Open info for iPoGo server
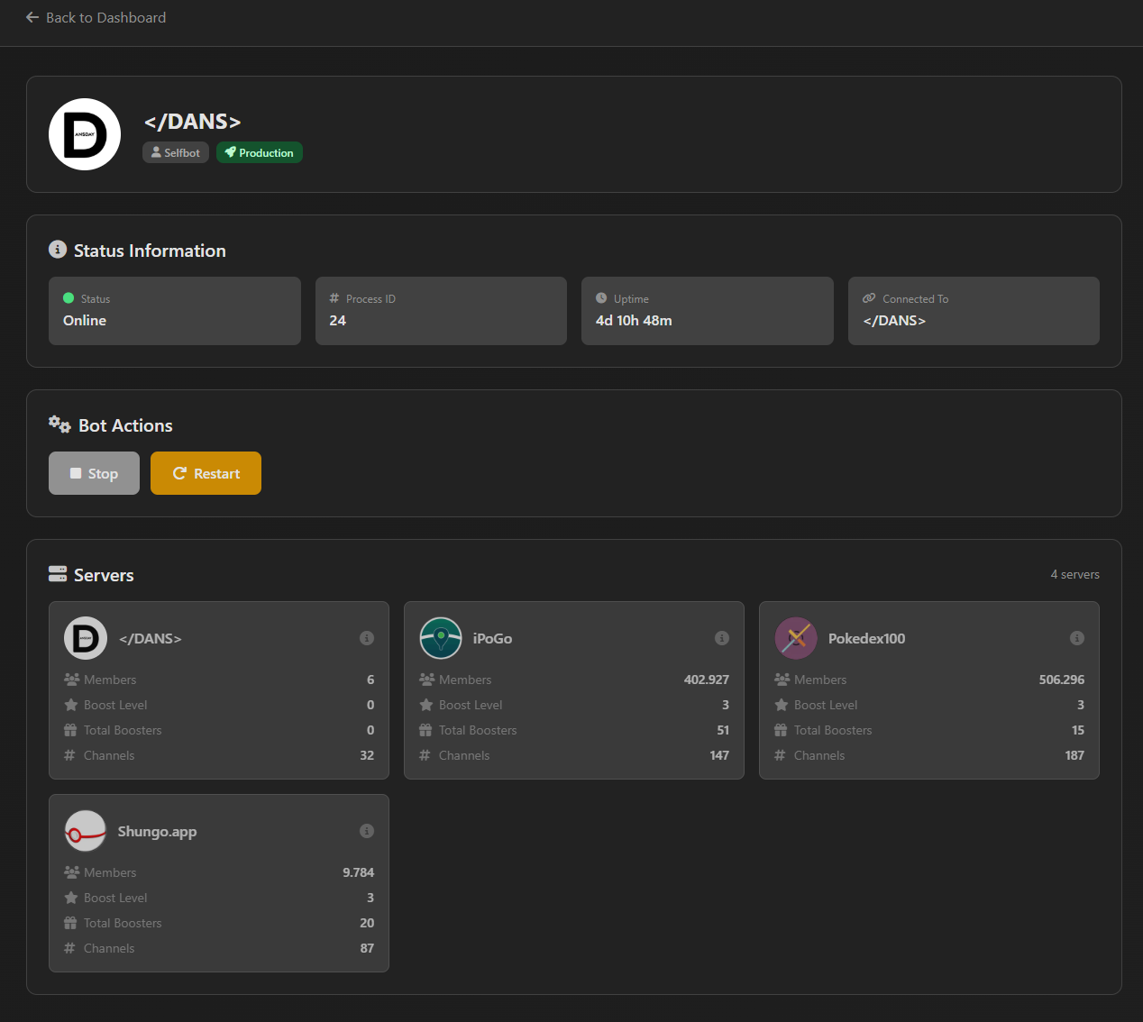The width and height of the screenshot is (1143, 1022). tap(722, 638)
